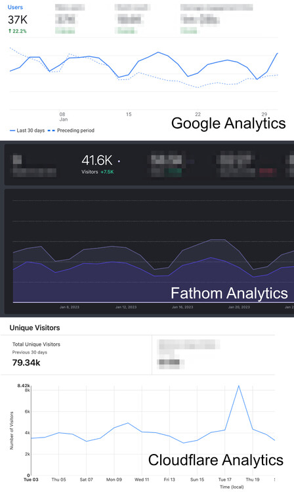
Task: Click the 08 Jan axis label
Action: [x=63, y=117]
